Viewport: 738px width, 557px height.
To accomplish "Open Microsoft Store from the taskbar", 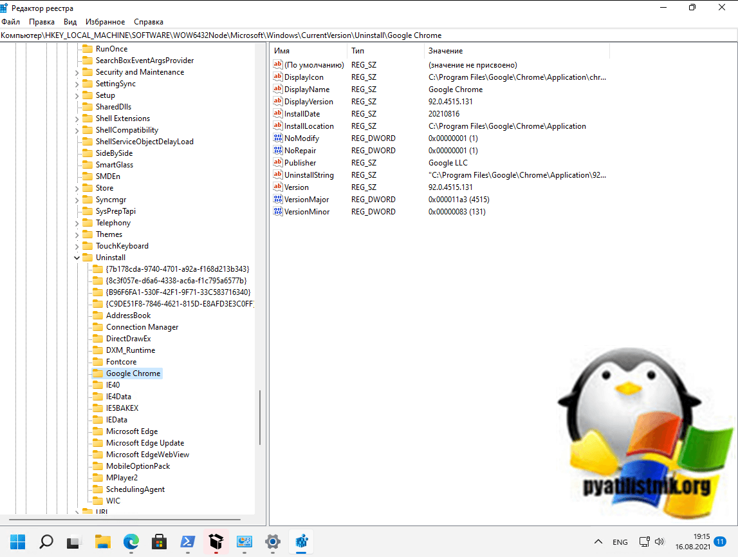I will tap(159, 542).
